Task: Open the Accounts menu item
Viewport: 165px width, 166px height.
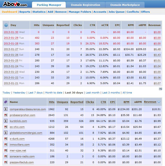Action: click(x=100, y=12)
